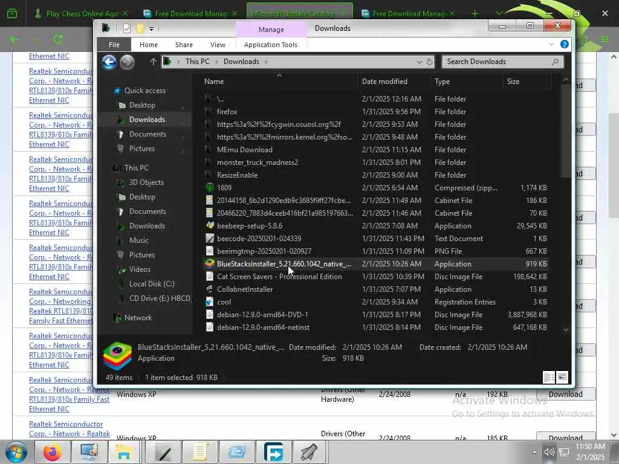This screenshot has width=619, height=464.
Task: Select beecode-20250201-024339 text document
Action: 259,238
